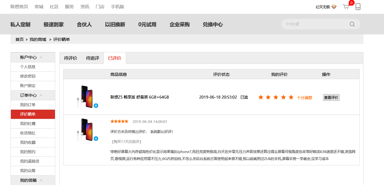Open 极速到家 in main navigation
Viewport: 384px width, 185px height.
pos(54,25)
